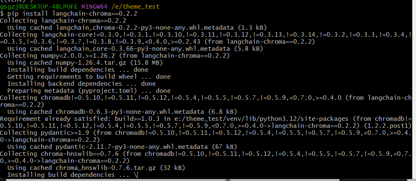
Task: Click the chromadb-0.6.3-py3-none-any.whl.metadata filename
Action: click(130, 112)
